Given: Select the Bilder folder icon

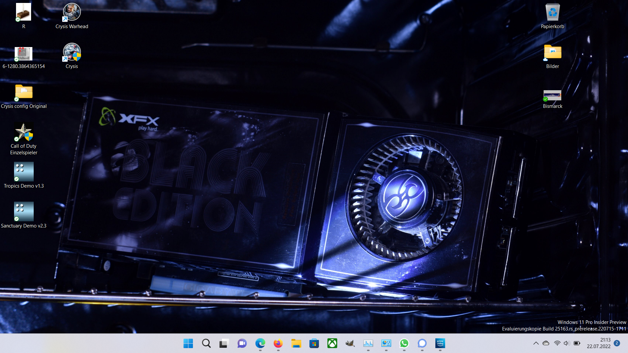Looking at the screenshot, I should (x=552, y=53).
